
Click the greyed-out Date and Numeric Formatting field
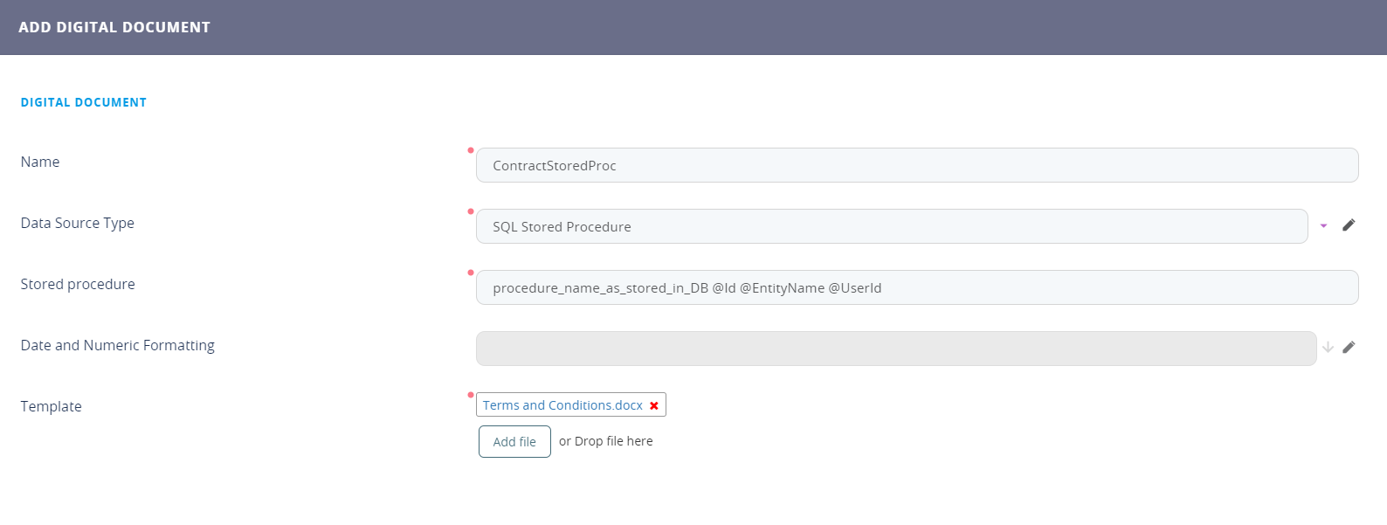pyautogui.click(x=895, y=349)
